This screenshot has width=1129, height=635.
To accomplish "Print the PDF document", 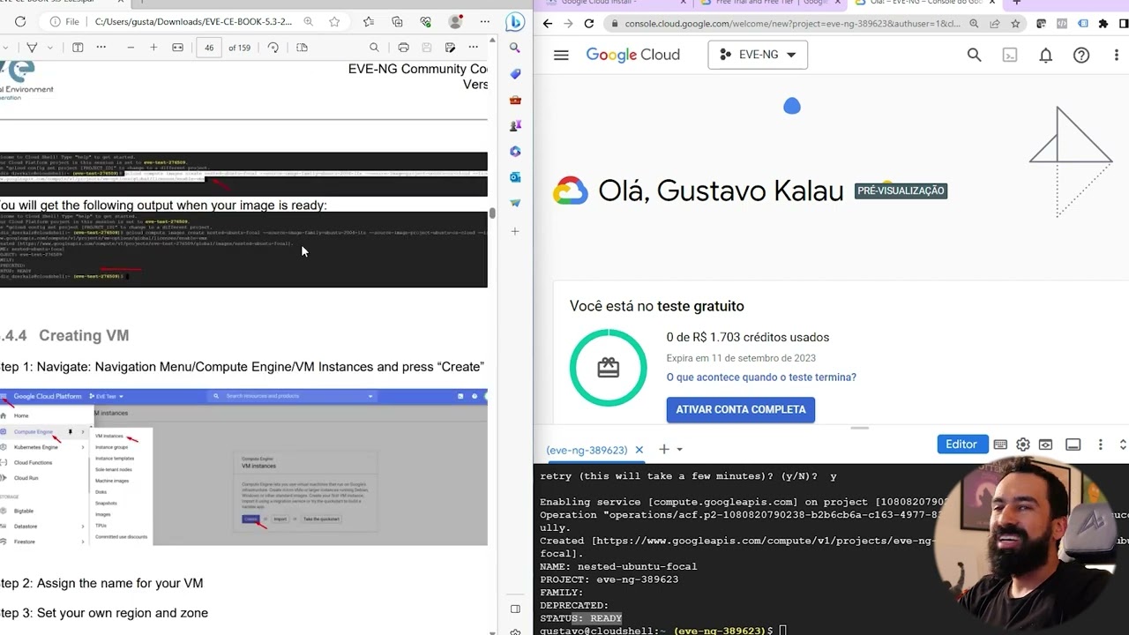I will 403,48.
